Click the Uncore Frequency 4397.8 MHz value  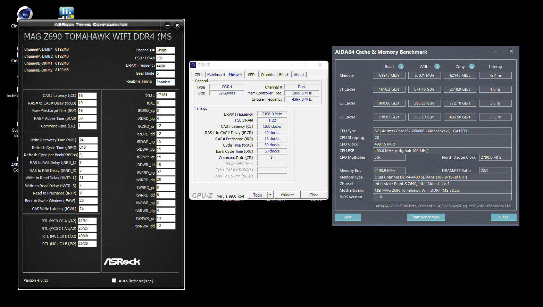point(302,99)
